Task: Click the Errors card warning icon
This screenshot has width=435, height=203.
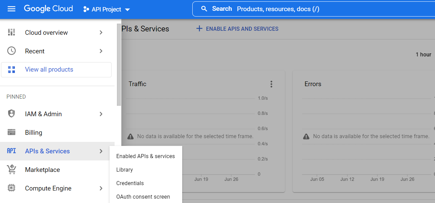Action: click(306, 136)
